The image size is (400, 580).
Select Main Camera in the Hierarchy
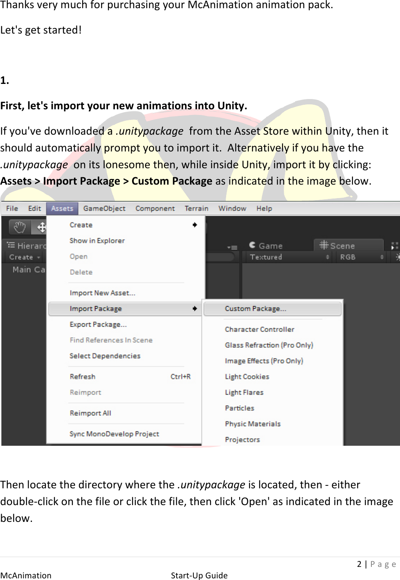tap(29, 270)
